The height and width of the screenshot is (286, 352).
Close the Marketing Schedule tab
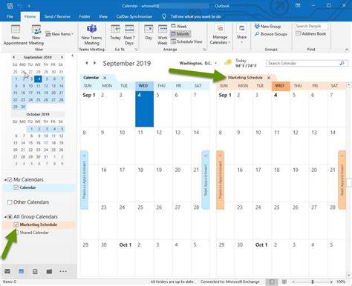point(269,78)
